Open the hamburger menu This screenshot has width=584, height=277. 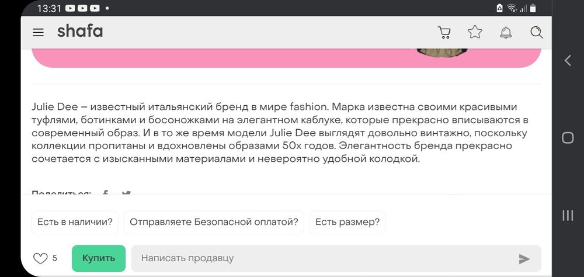(x=39, y=32)
